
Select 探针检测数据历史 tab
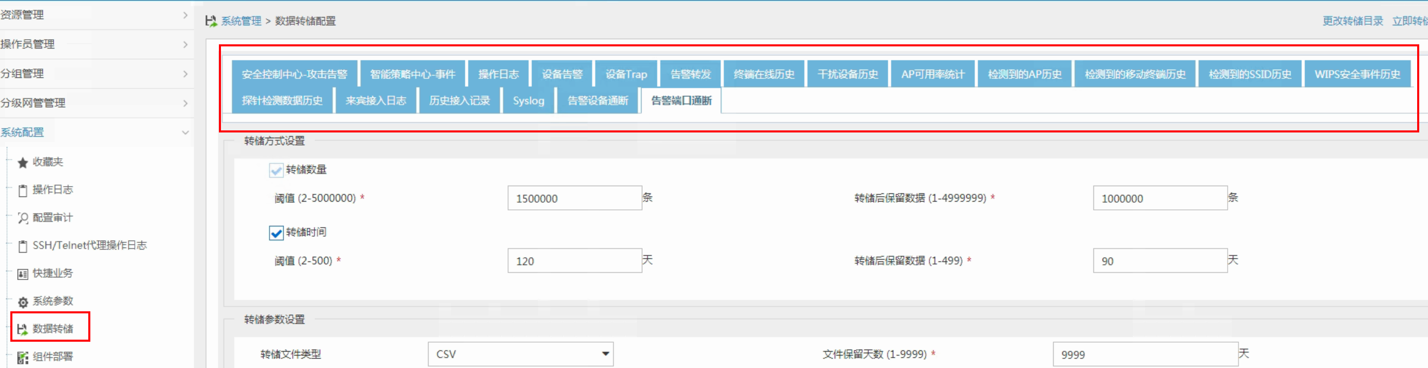[x=282, y=100]
